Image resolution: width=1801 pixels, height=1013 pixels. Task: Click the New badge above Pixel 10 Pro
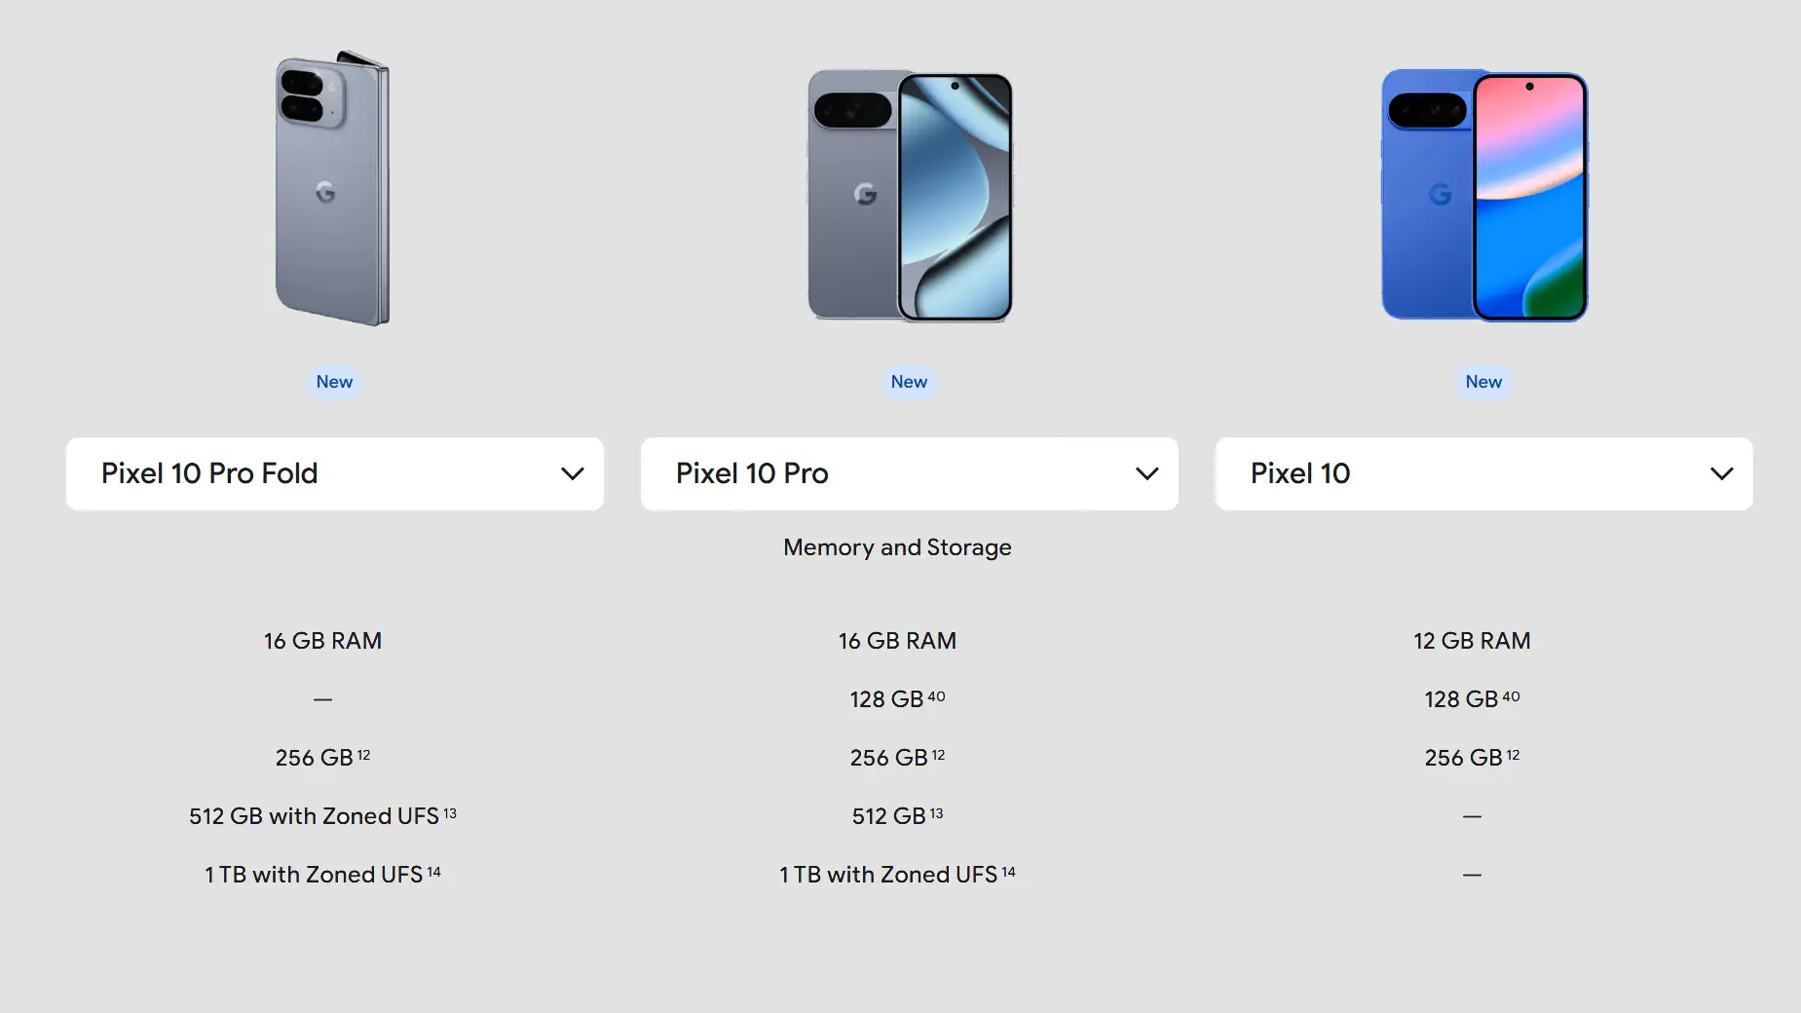(x=909, y=382)
